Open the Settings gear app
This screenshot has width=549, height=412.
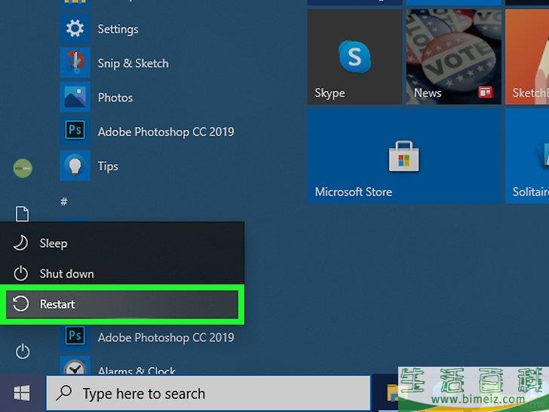(117, 29)
